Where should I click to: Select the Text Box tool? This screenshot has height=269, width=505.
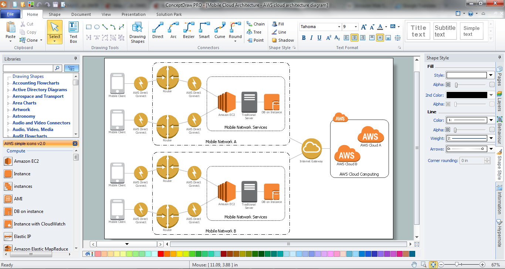point(74,32)
